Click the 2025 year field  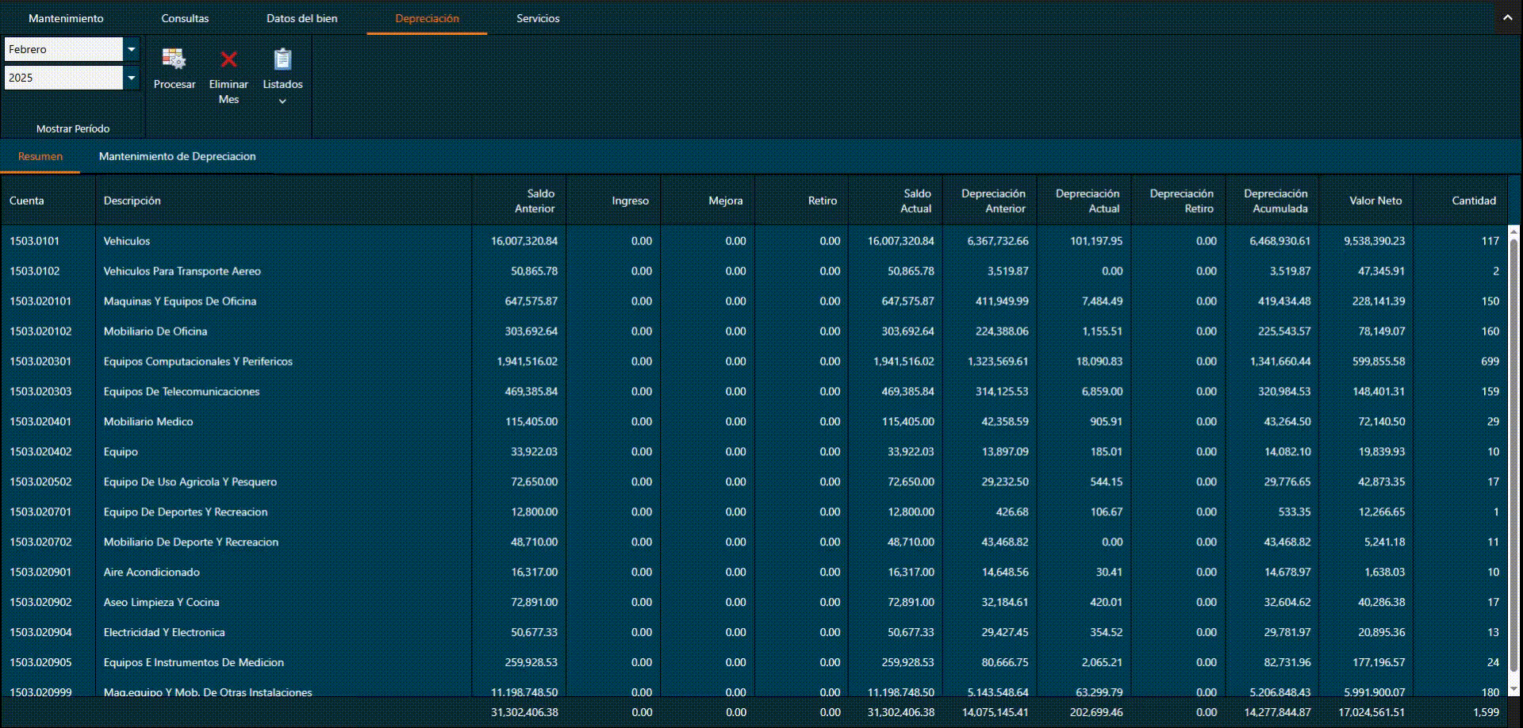click(x=63, y=78)
